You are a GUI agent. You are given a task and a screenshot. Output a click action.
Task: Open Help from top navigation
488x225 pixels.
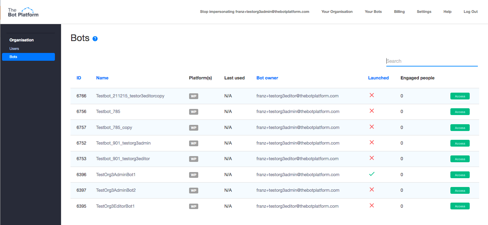coord(447,12)
